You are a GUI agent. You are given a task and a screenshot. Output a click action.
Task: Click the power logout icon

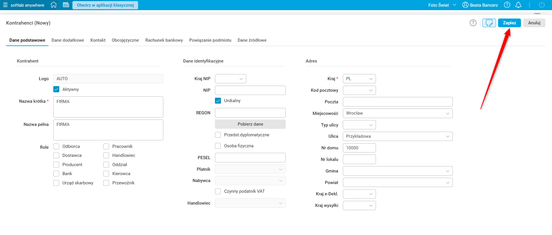(x=542, y=5)
